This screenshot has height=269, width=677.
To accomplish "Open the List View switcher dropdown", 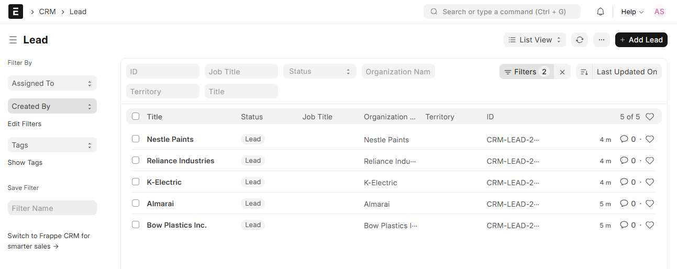I will (535, 40).
